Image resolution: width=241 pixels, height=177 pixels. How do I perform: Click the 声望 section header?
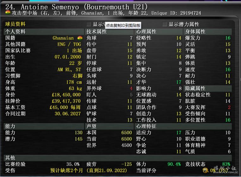[110, 126]
